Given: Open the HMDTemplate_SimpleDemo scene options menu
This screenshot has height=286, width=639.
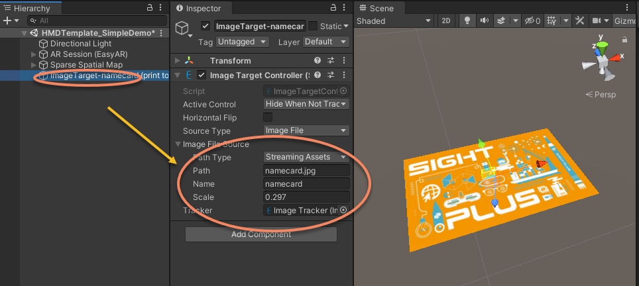Looking at the screenshot, I should [161, 33].
